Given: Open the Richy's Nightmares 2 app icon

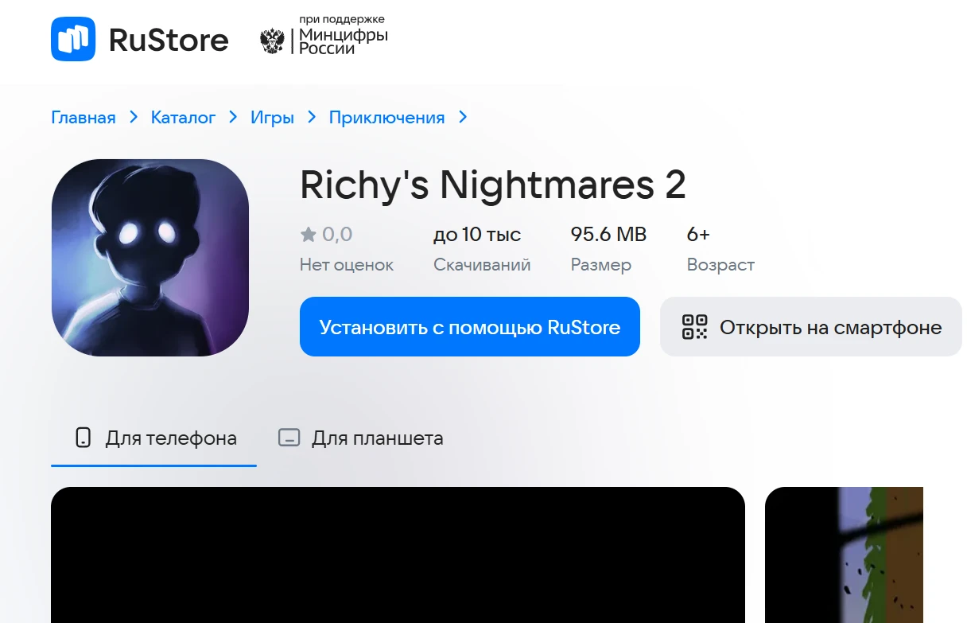Looking at the screenshot, I should click(x=150, y=258).
